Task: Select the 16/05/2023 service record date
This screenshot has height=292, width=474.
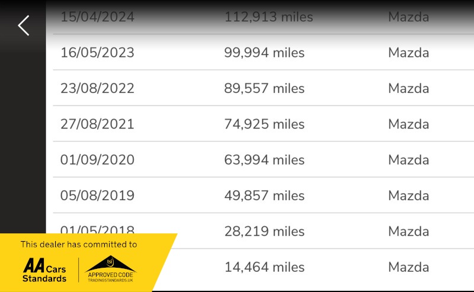Action: pyautogui.click(x=97, y=53)
